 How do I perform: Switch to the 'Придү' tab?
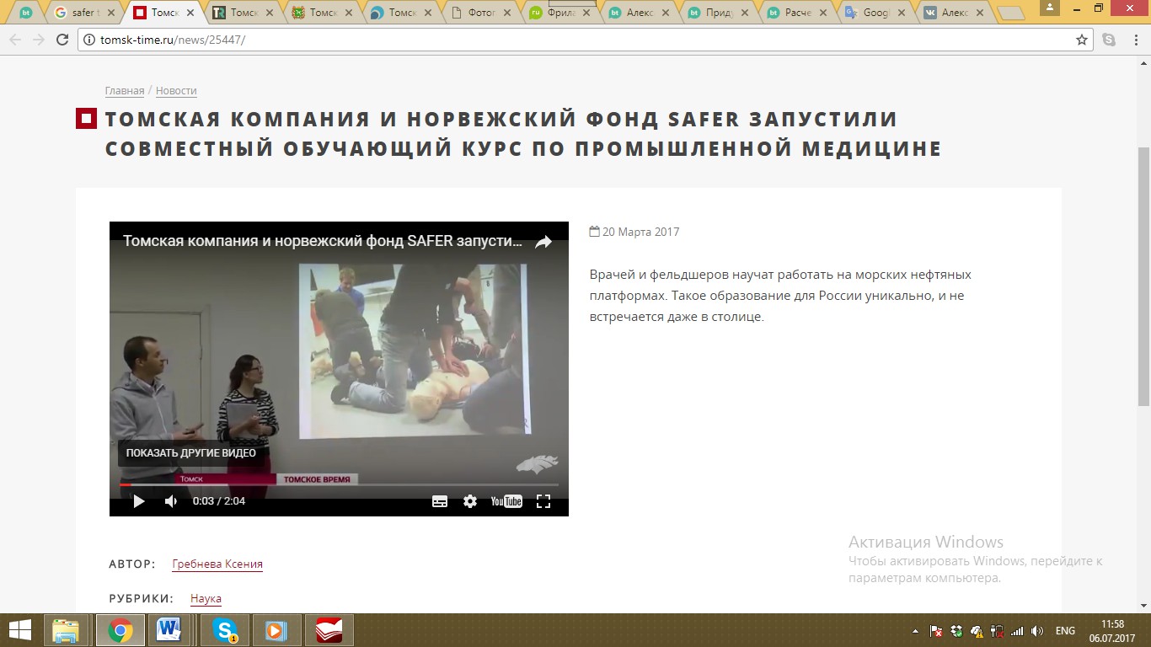pyautogui.click(x=717, y=13)
